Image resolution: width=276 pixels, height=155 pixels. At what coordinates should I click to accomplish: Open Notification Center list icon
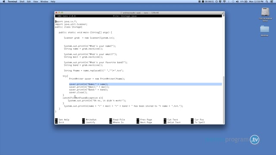[x=272, y=2]
